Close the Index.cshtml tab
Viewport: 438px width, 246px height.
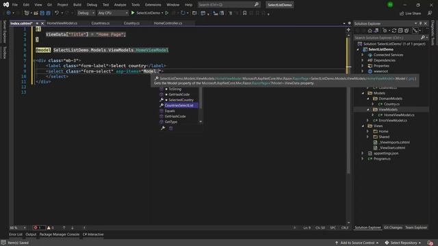tap(42, 23)
